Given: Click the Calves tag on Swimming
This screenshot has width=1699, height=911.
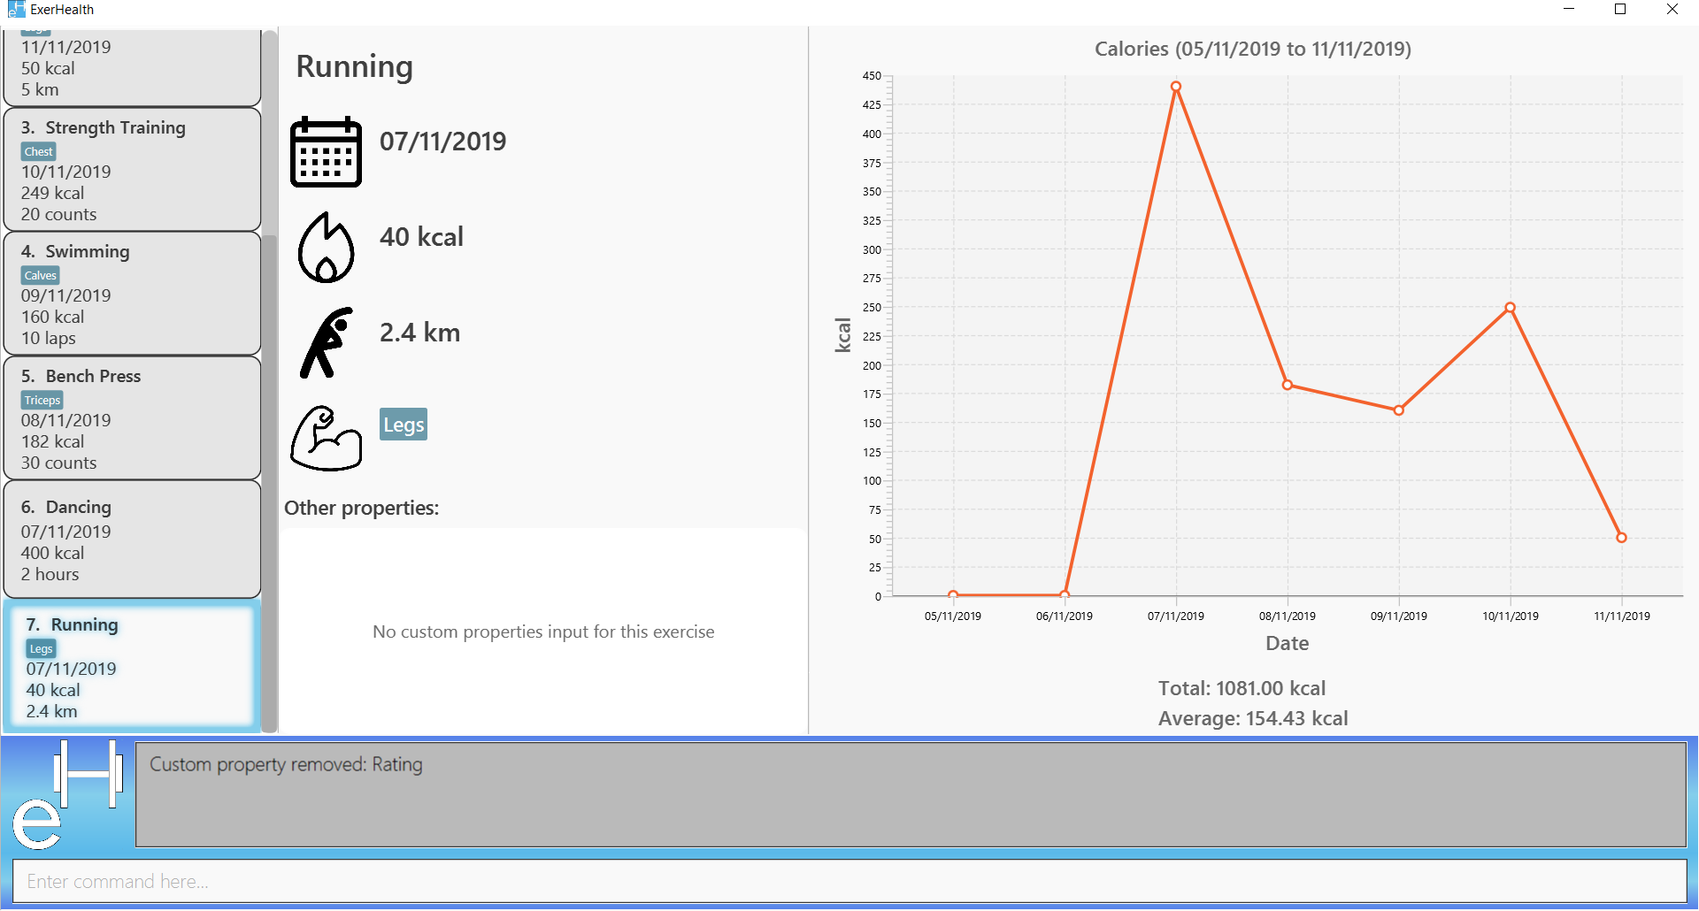Looking at the screenshot, I should click(41, 275).
